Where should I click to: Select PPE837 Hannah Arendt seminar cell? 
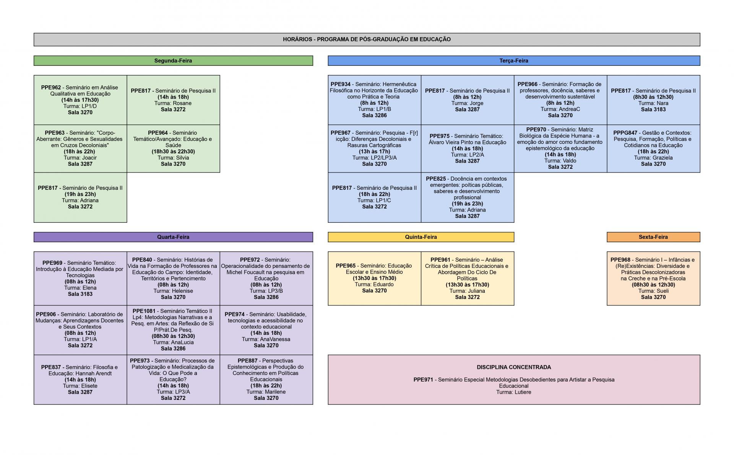[x=80, y=380]
